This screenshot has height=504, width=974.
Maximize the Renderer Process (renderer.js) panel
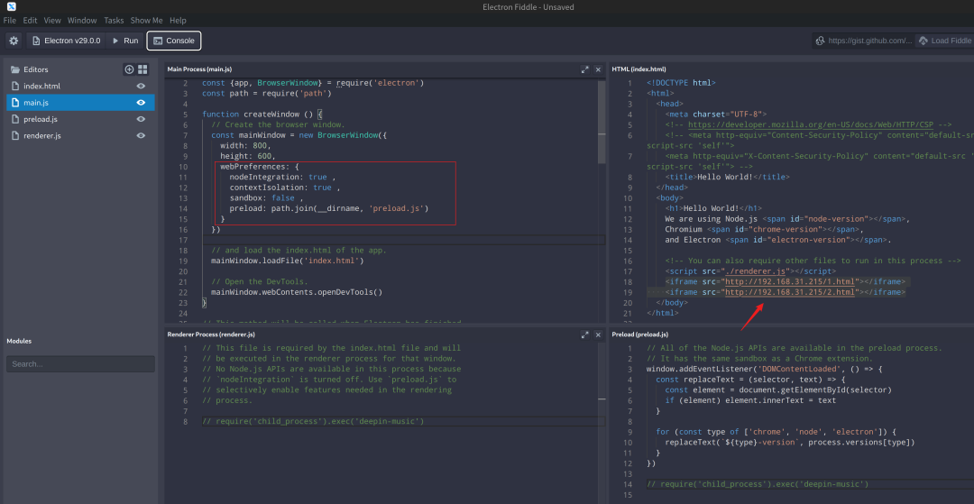(584, 334)
